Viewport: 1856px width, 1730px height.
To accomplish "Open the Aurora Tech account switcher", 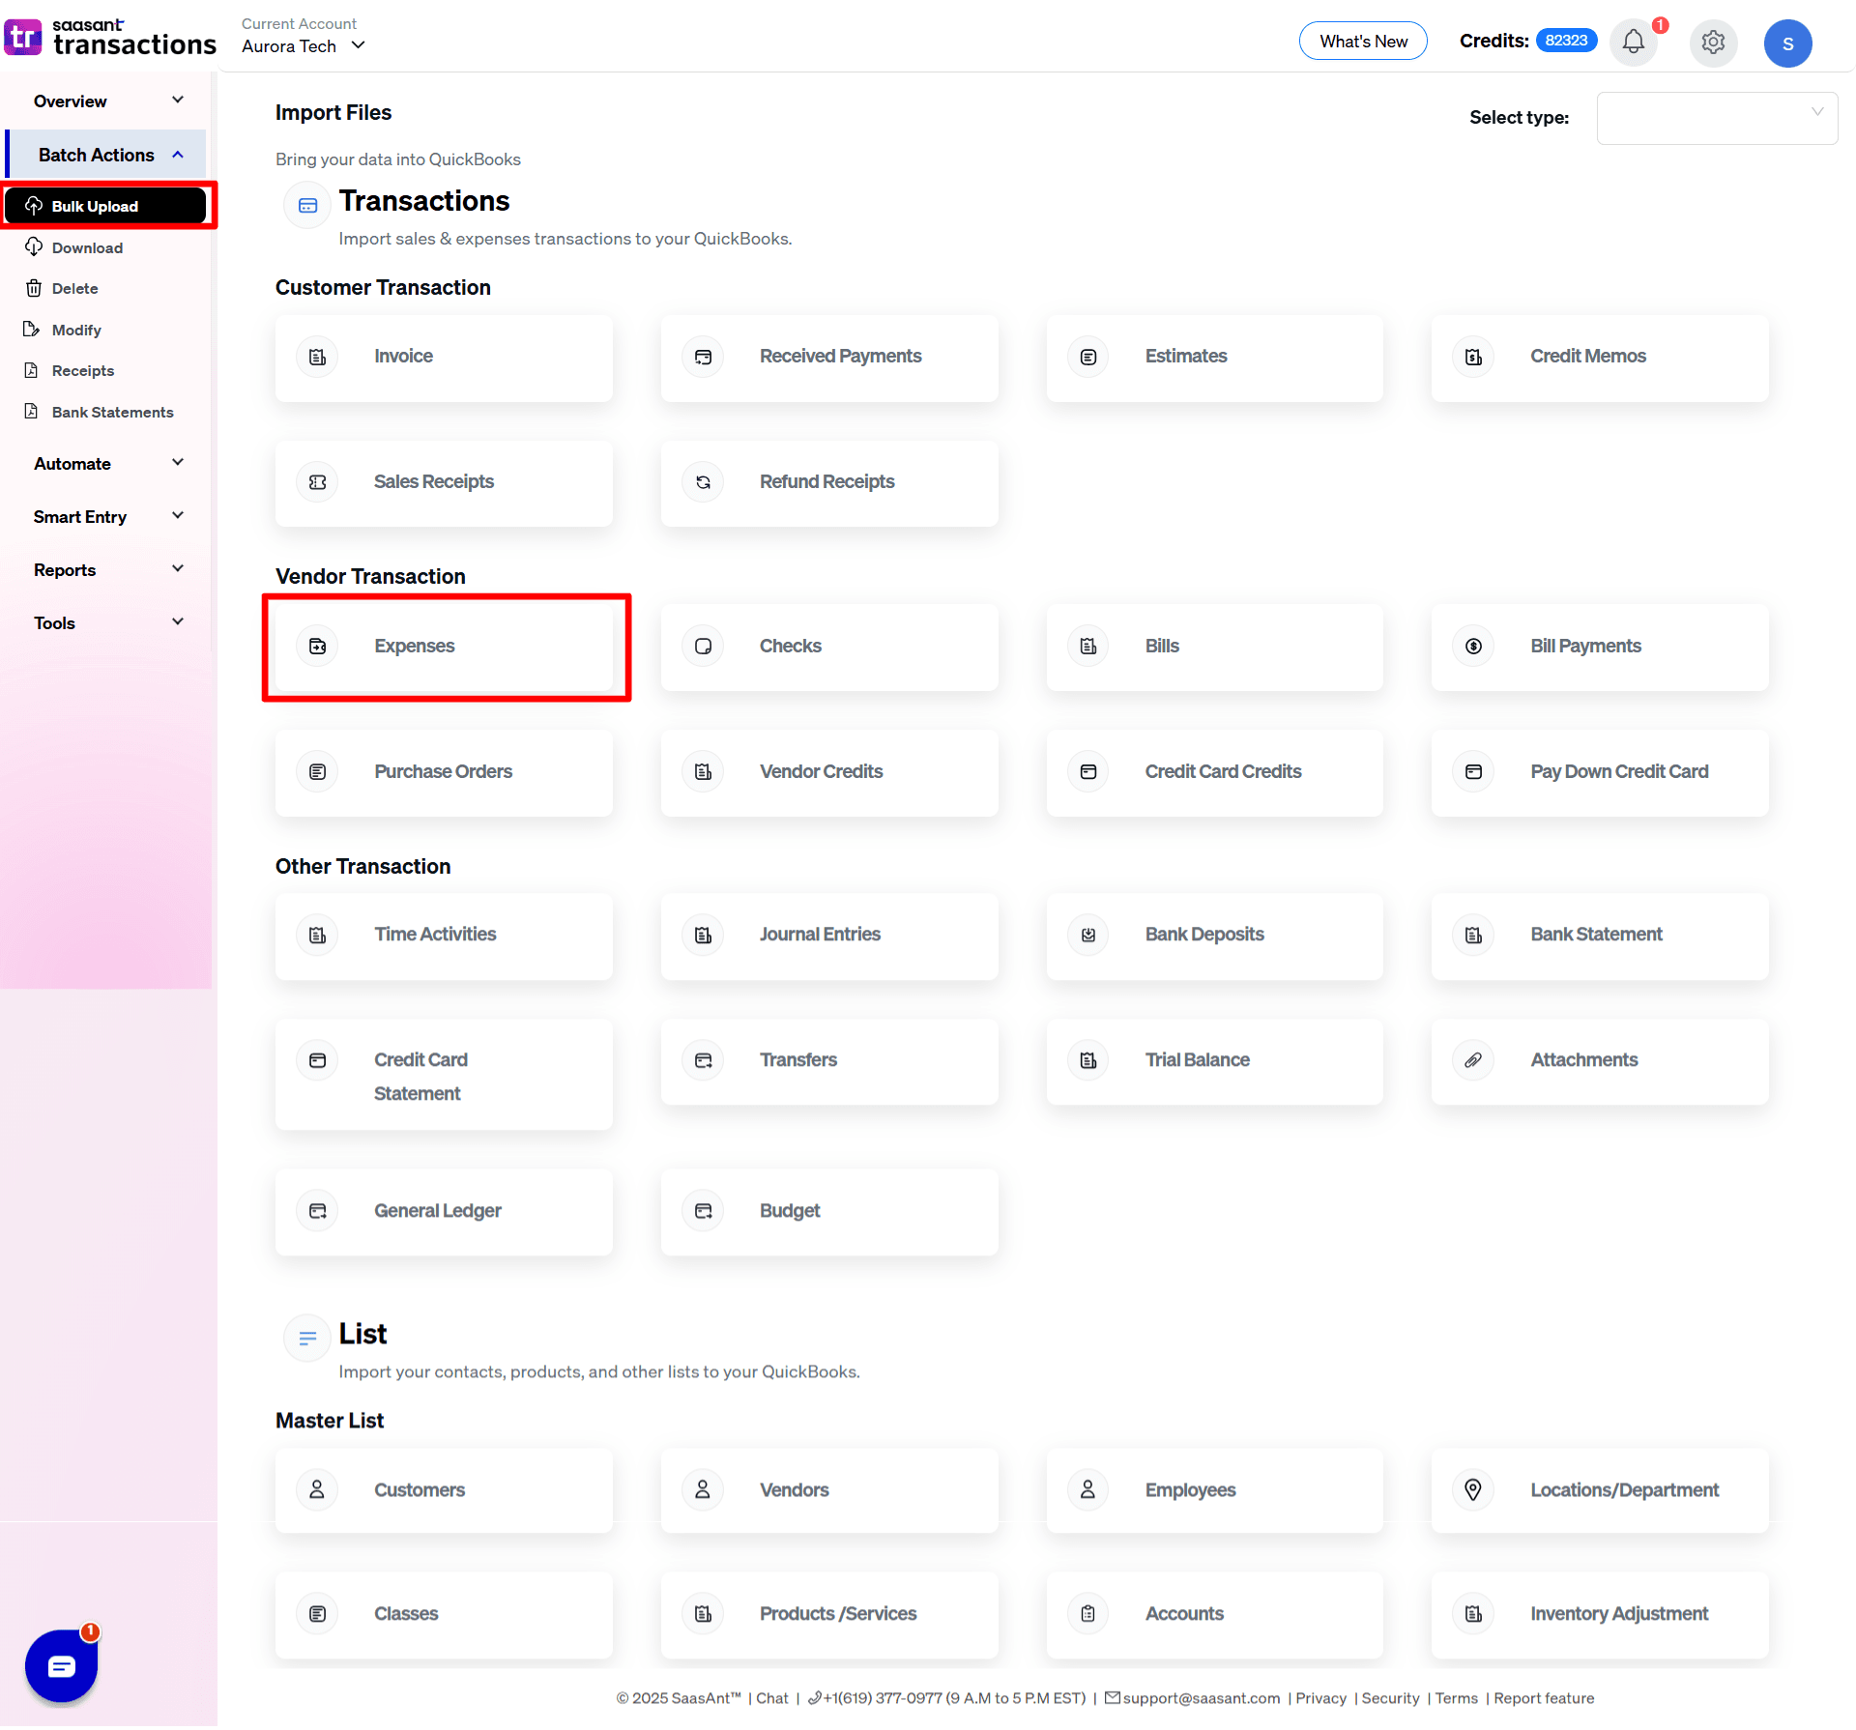I will (302, 45).
